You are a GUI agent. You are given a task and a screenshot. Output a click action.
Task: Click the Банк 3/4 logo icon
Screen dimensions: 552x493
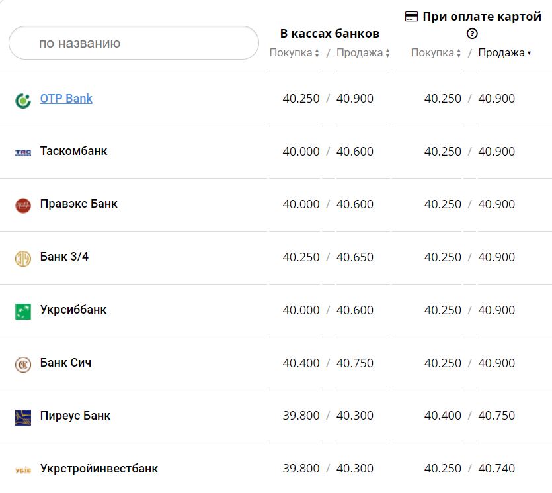(23, 258)
